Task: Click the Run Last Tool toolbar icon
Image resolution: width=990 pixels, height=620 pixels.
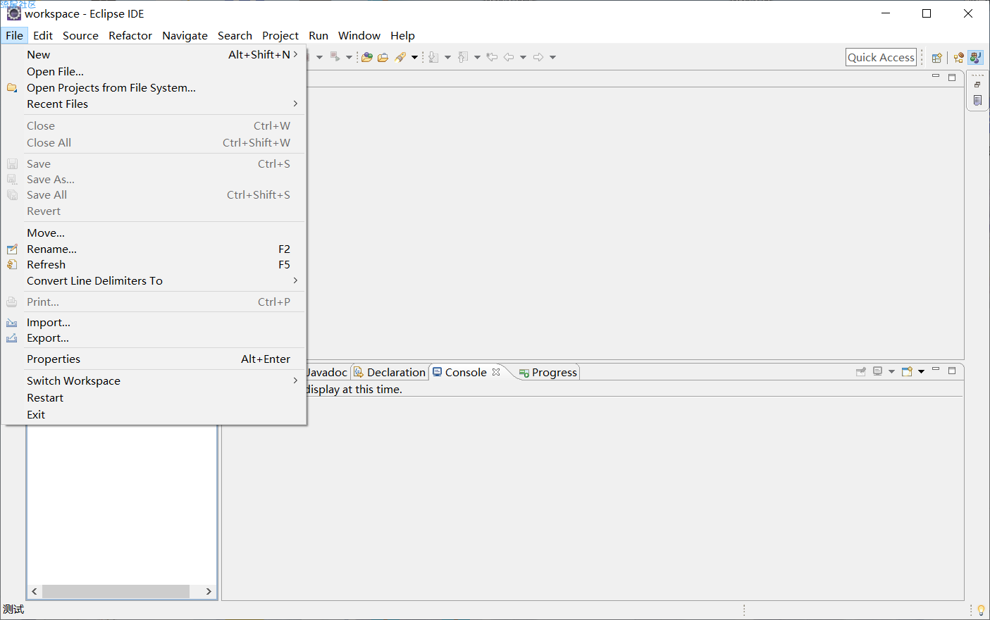Action: tap(335, 57)
